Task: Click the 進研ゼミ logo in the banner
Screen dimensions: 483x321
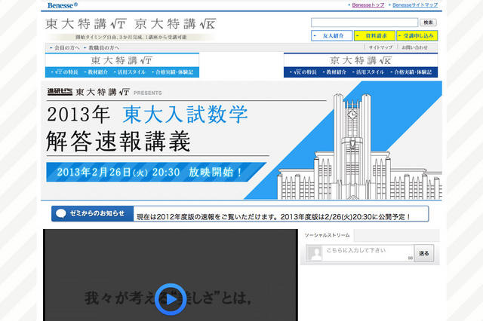Action: point(60,92)
